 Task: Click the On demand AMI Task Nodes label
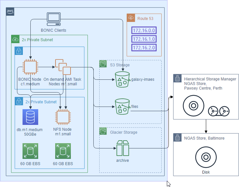[x=62, y=82]
